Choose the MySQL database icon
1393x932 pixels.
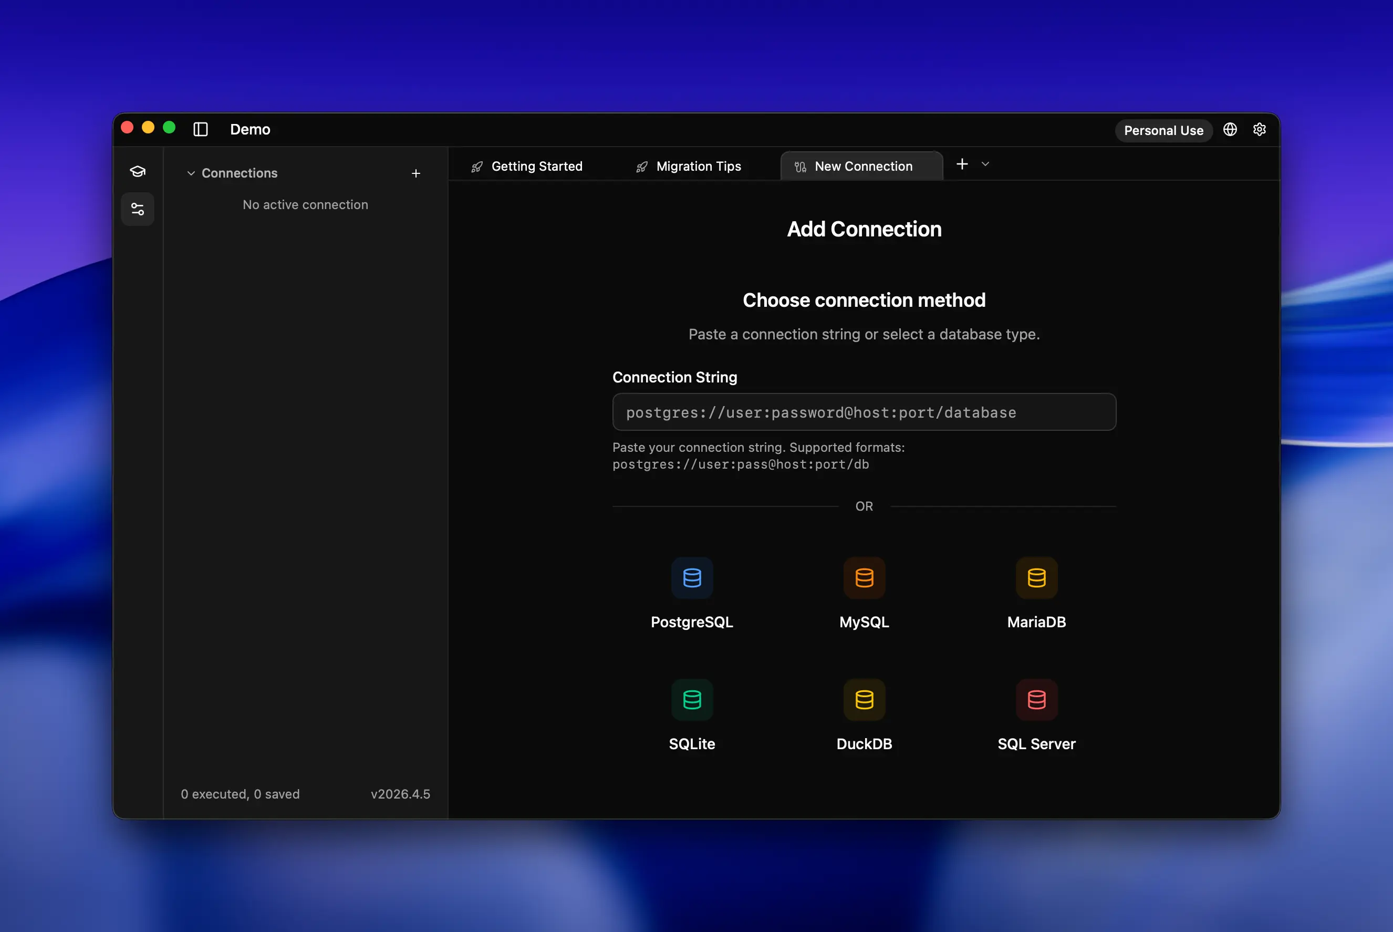pyautogui.click(x=864, y=578)
